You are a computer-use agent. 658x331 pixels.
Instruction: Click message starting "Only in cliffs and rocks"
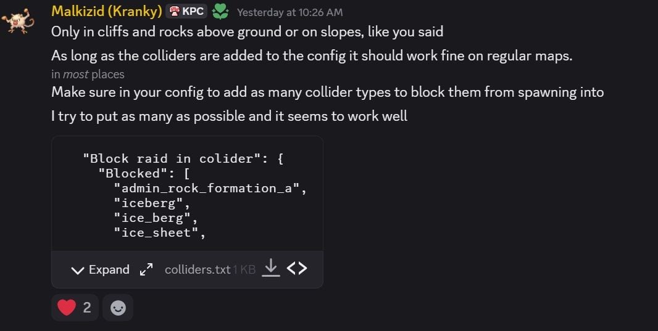247,32
